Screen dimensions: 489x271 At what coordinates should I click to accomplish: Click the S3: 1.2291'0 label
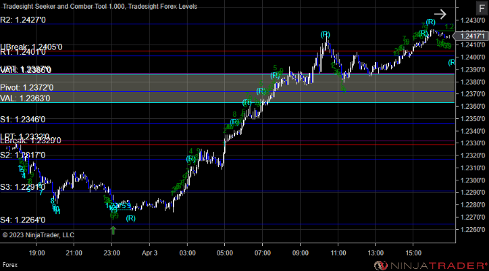click(23, 187)
